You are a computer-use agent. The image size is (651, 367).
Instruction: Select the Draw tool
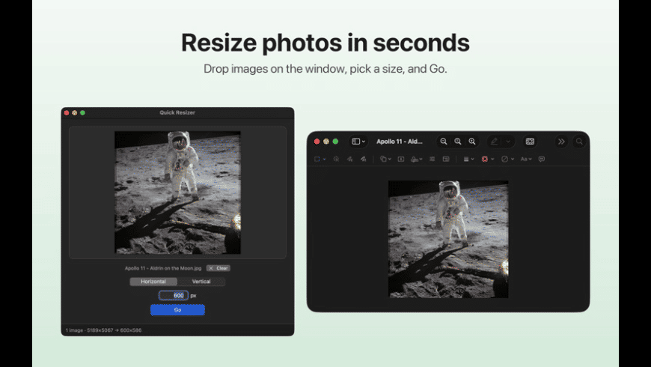point(363,159)
